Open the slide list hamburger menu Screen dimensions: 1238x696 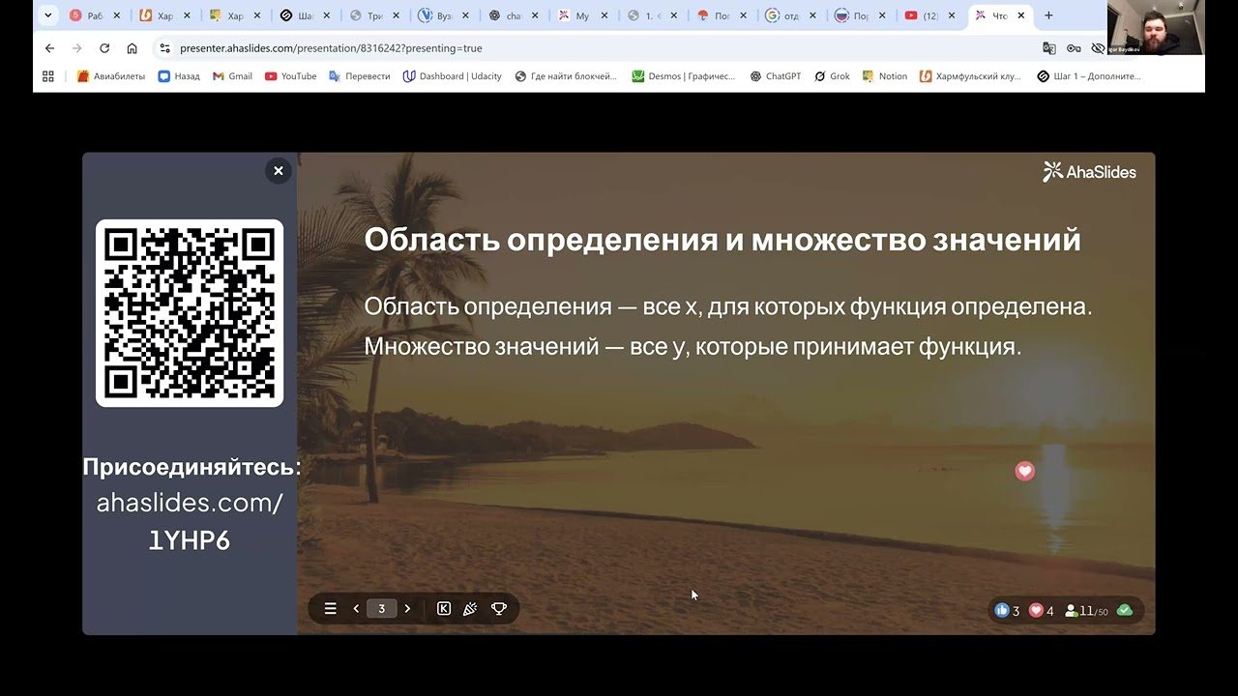pos(330,609)
